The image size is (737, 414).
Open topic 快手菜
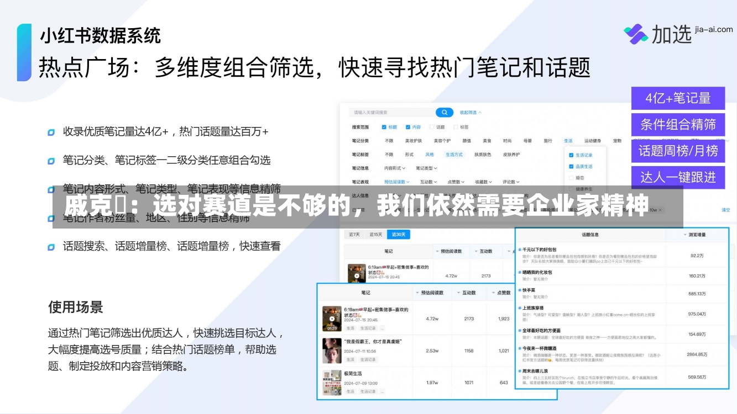529,290
